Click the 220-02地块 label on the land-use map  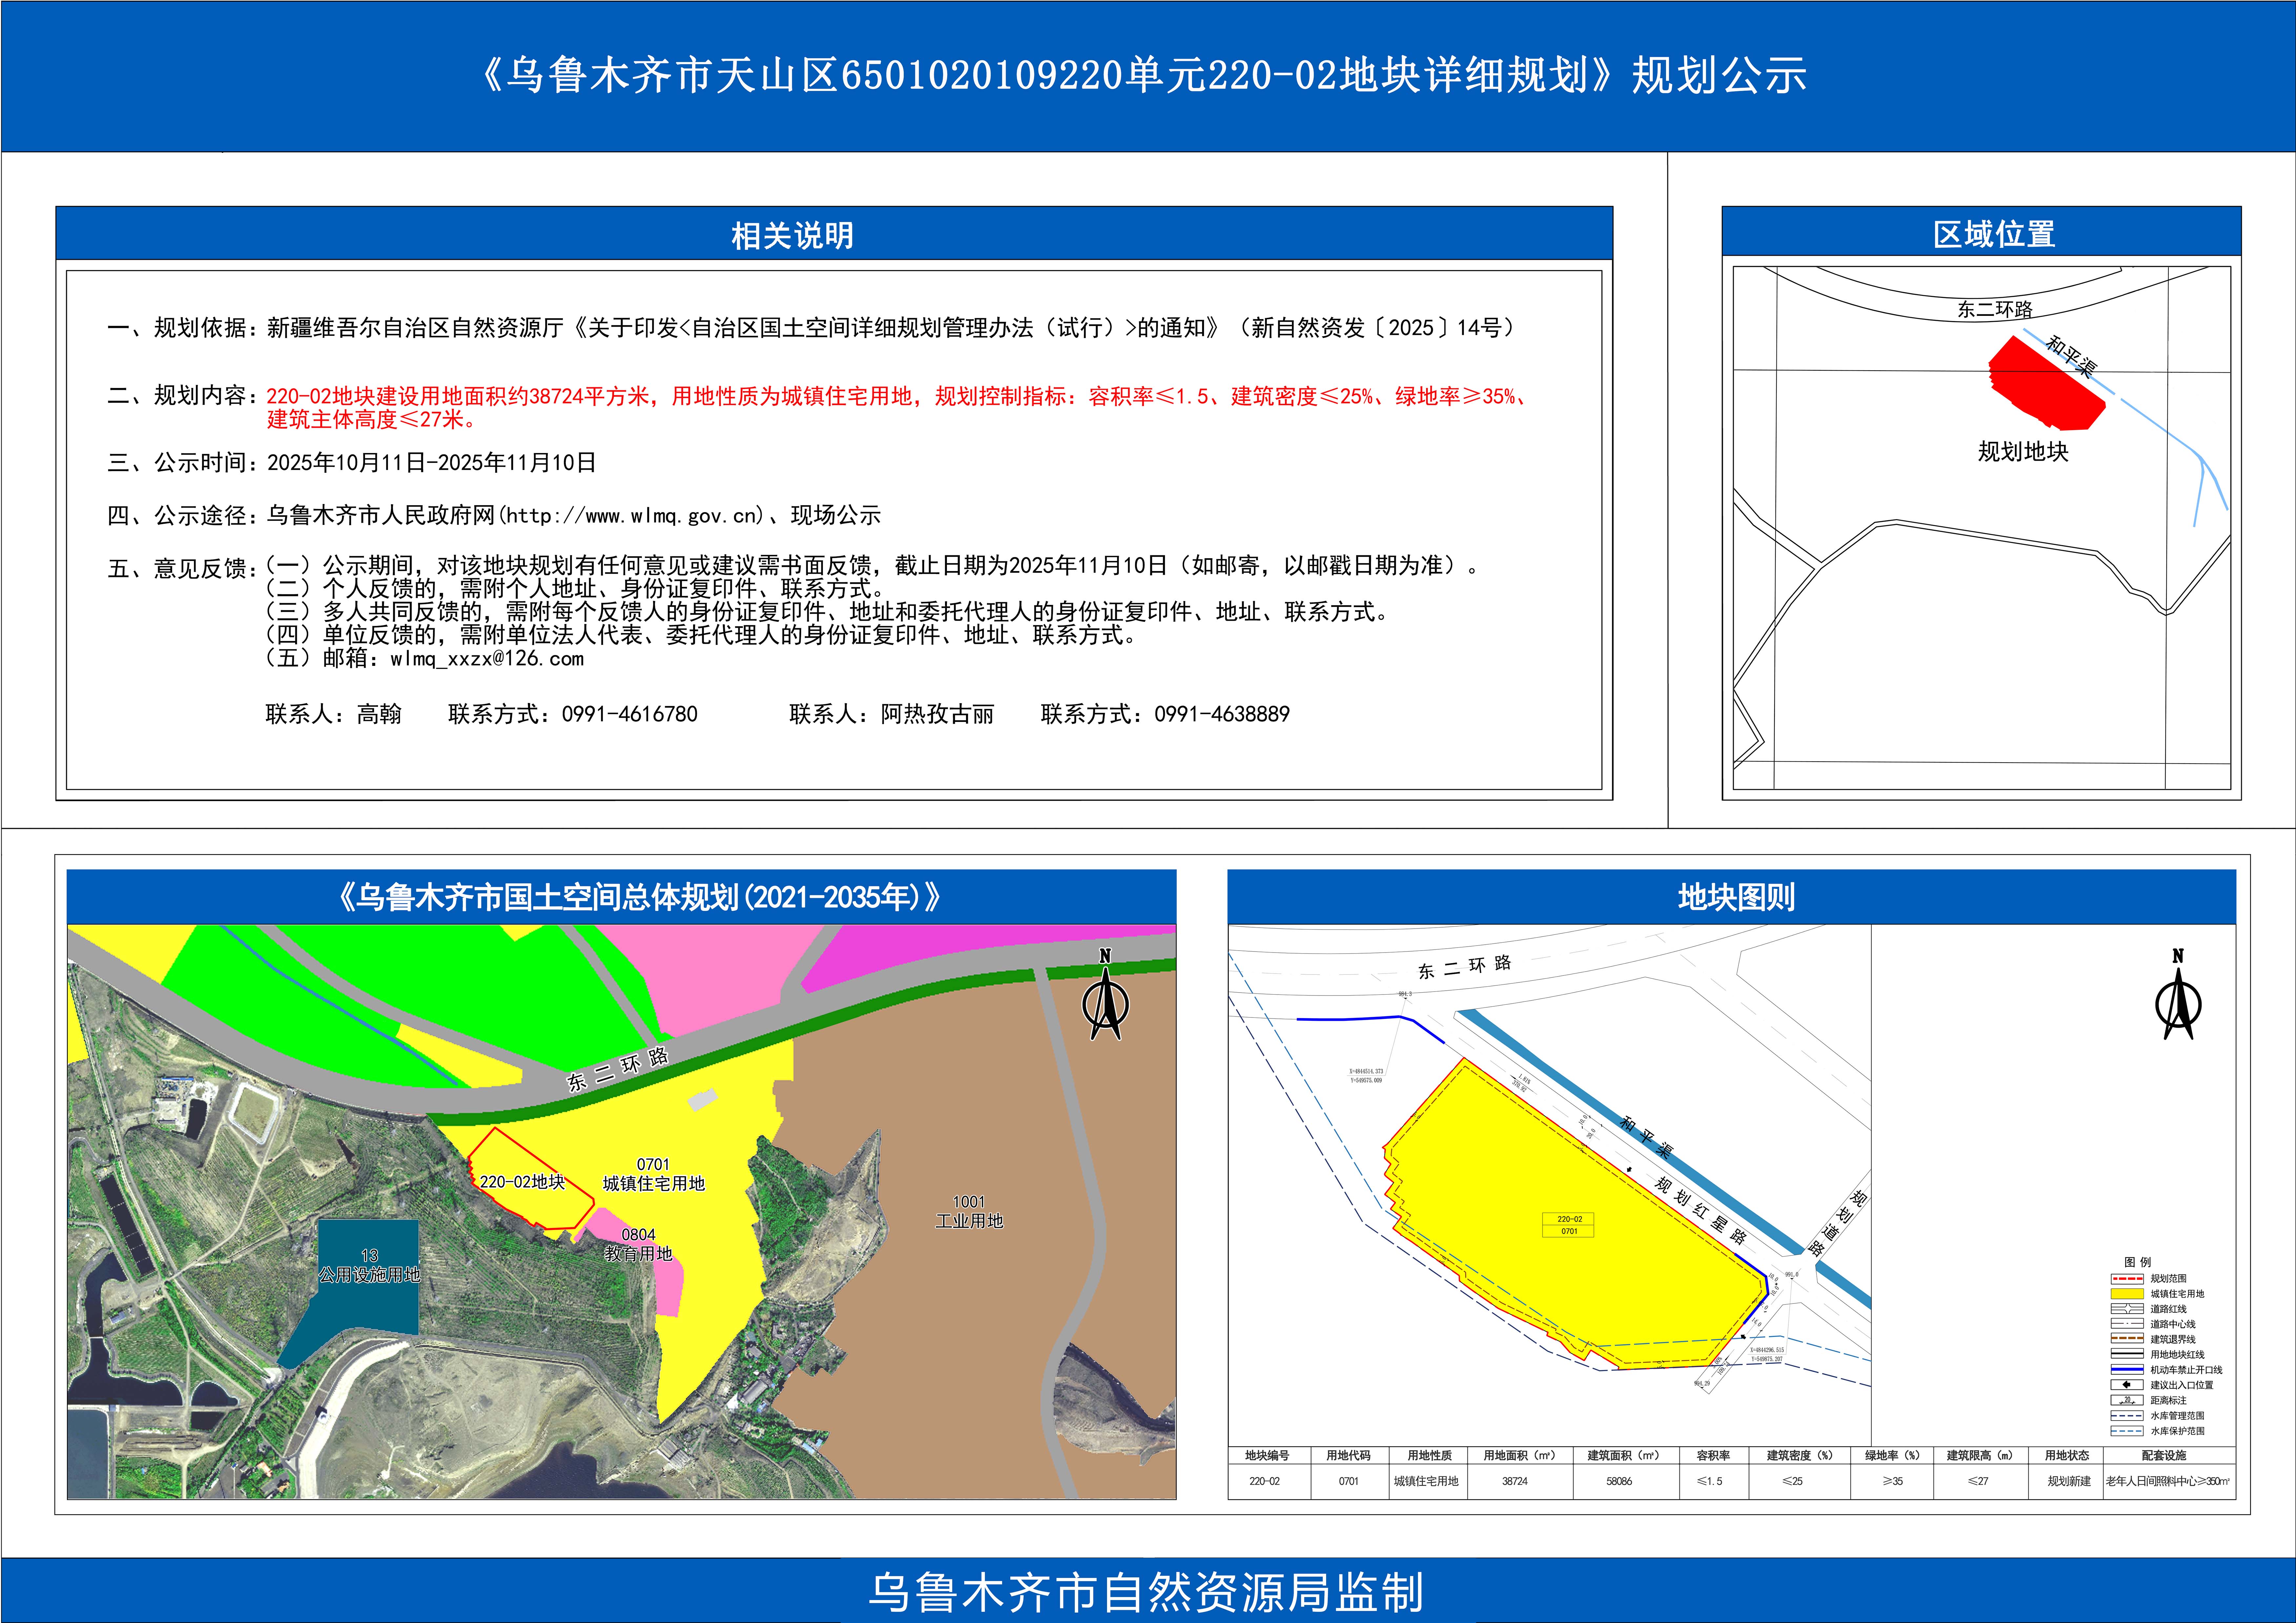click(x=522, y=1182)
